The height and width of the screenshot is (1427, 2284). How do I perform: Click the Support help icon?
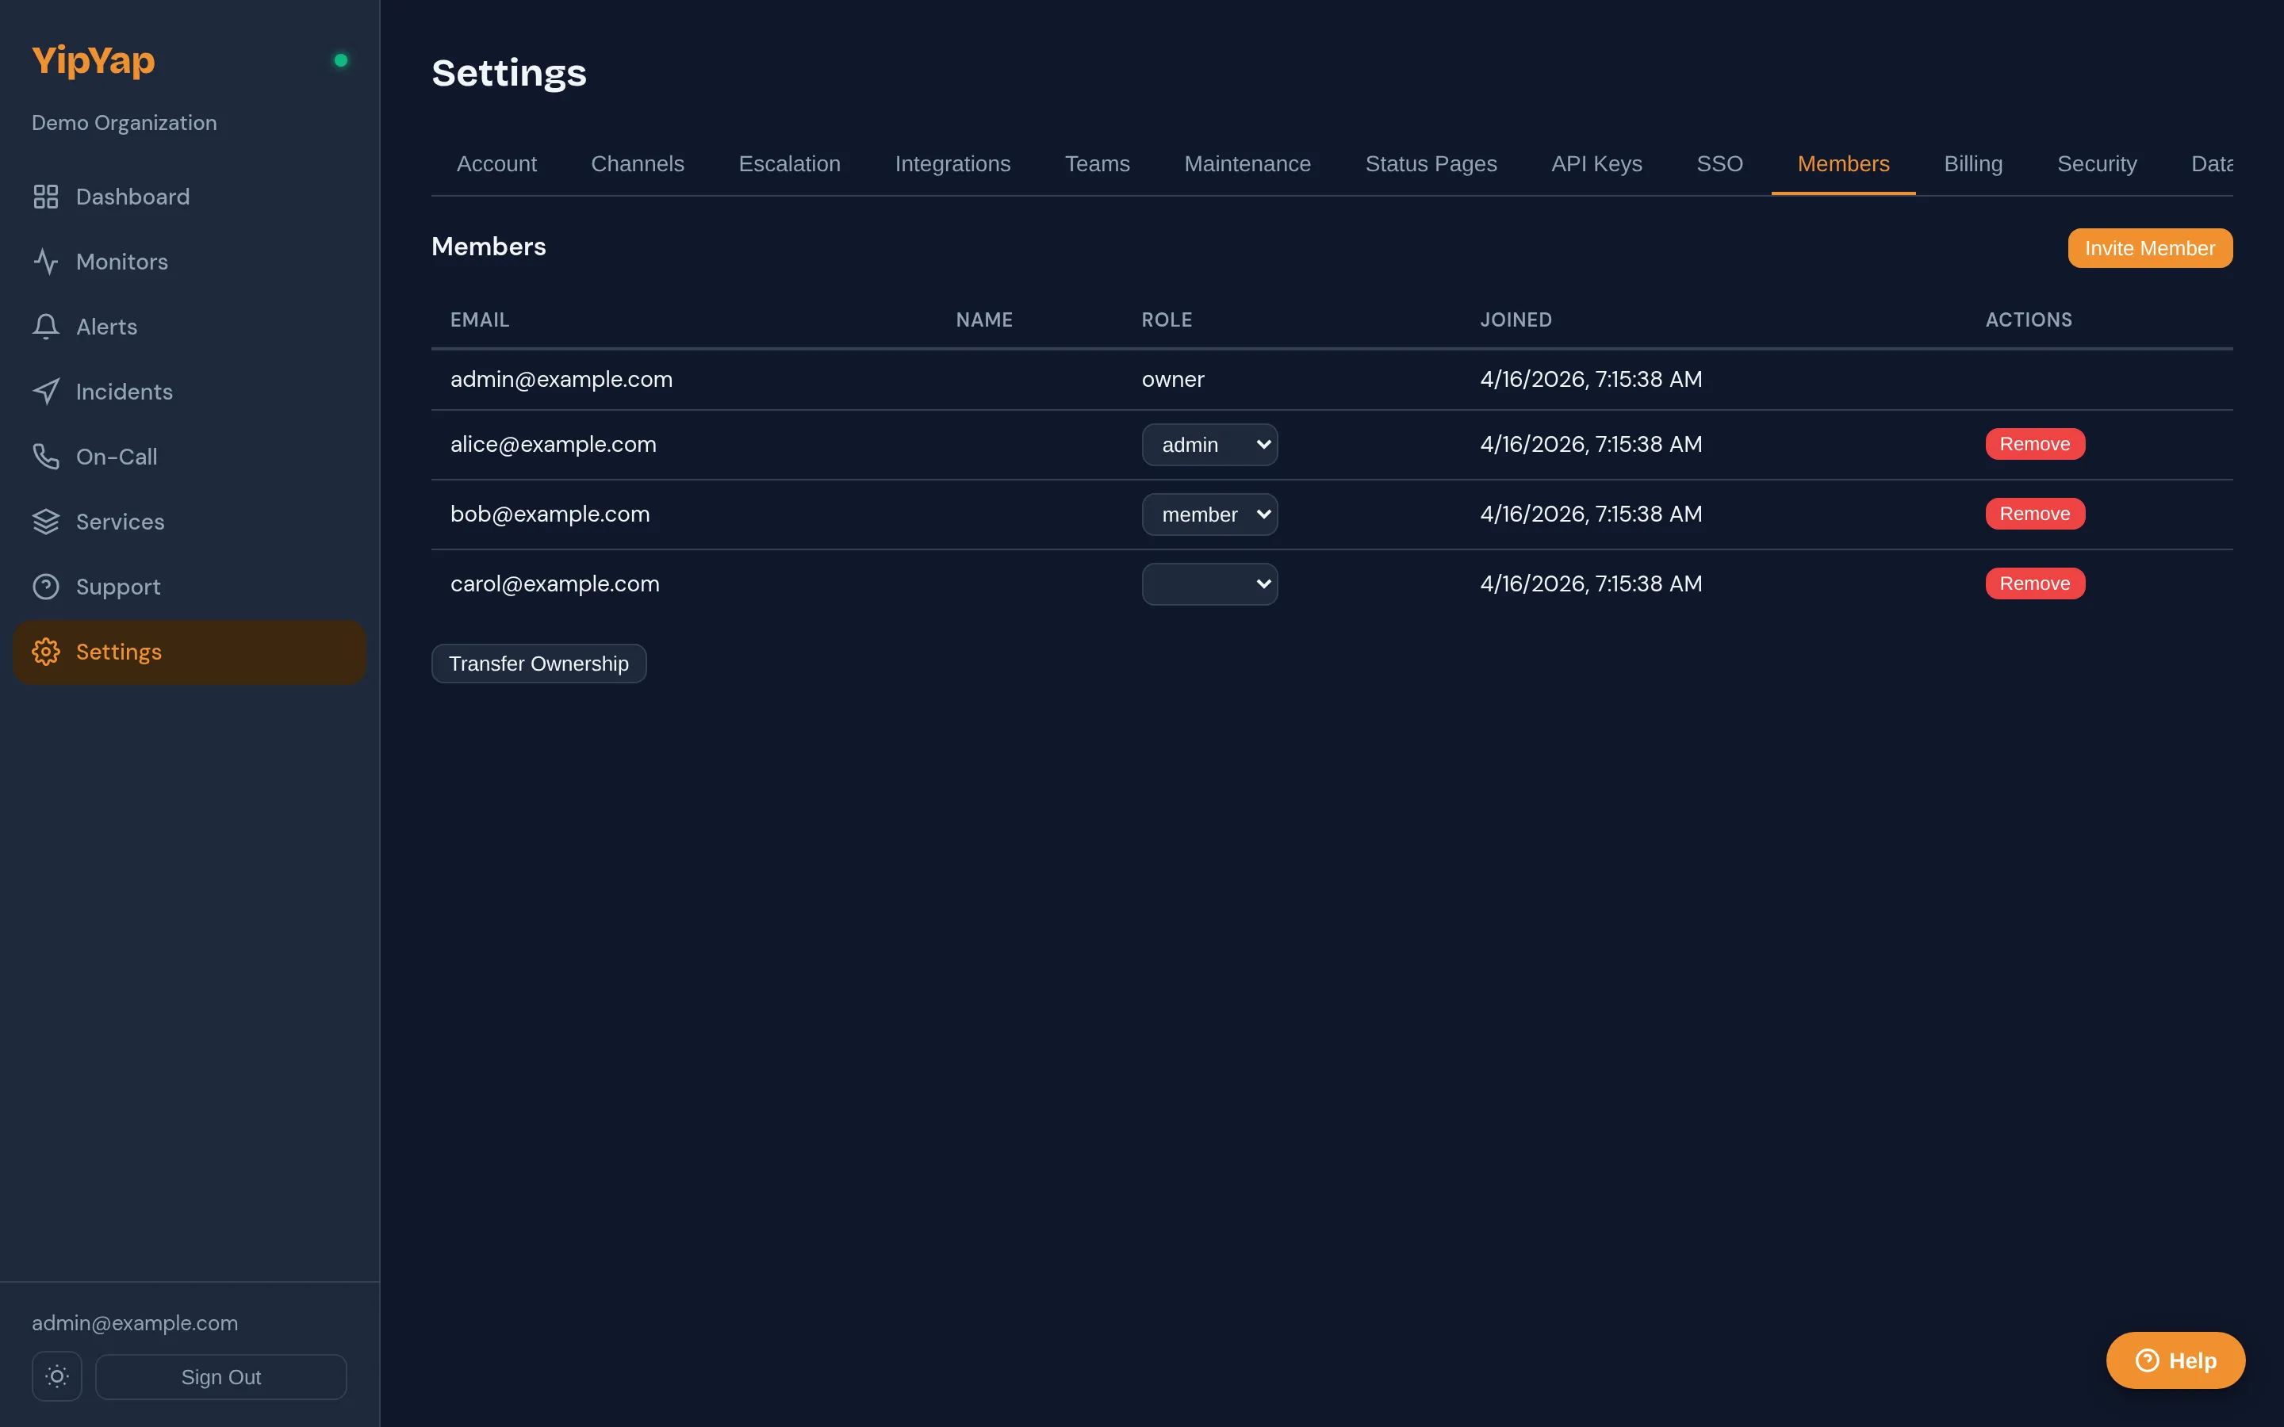[x=46, y=586]
